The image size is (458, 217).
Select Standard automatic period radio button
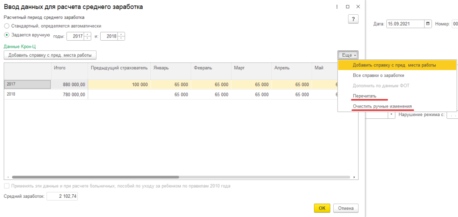(x=7, y=26)
